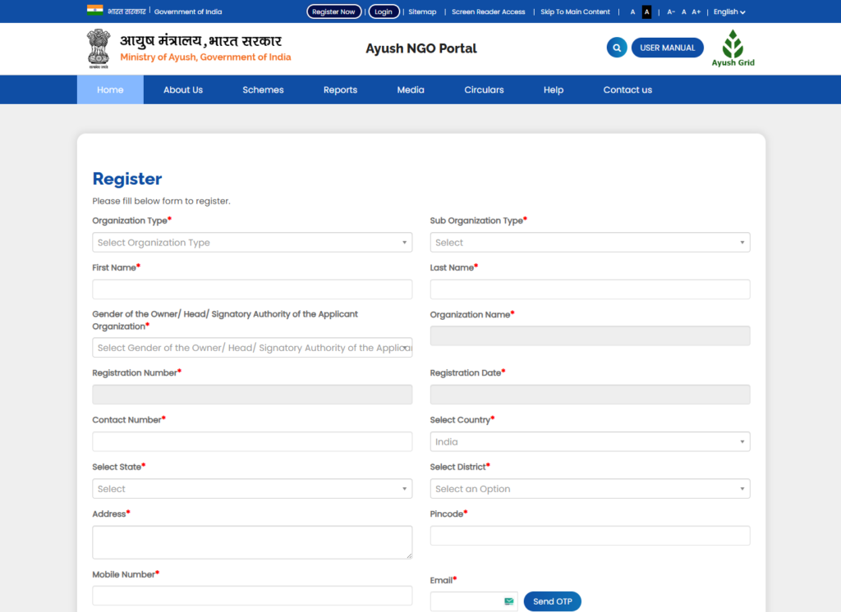Switch to standard contrast theme A
The image size is (841, 612).
click(632, 12)
